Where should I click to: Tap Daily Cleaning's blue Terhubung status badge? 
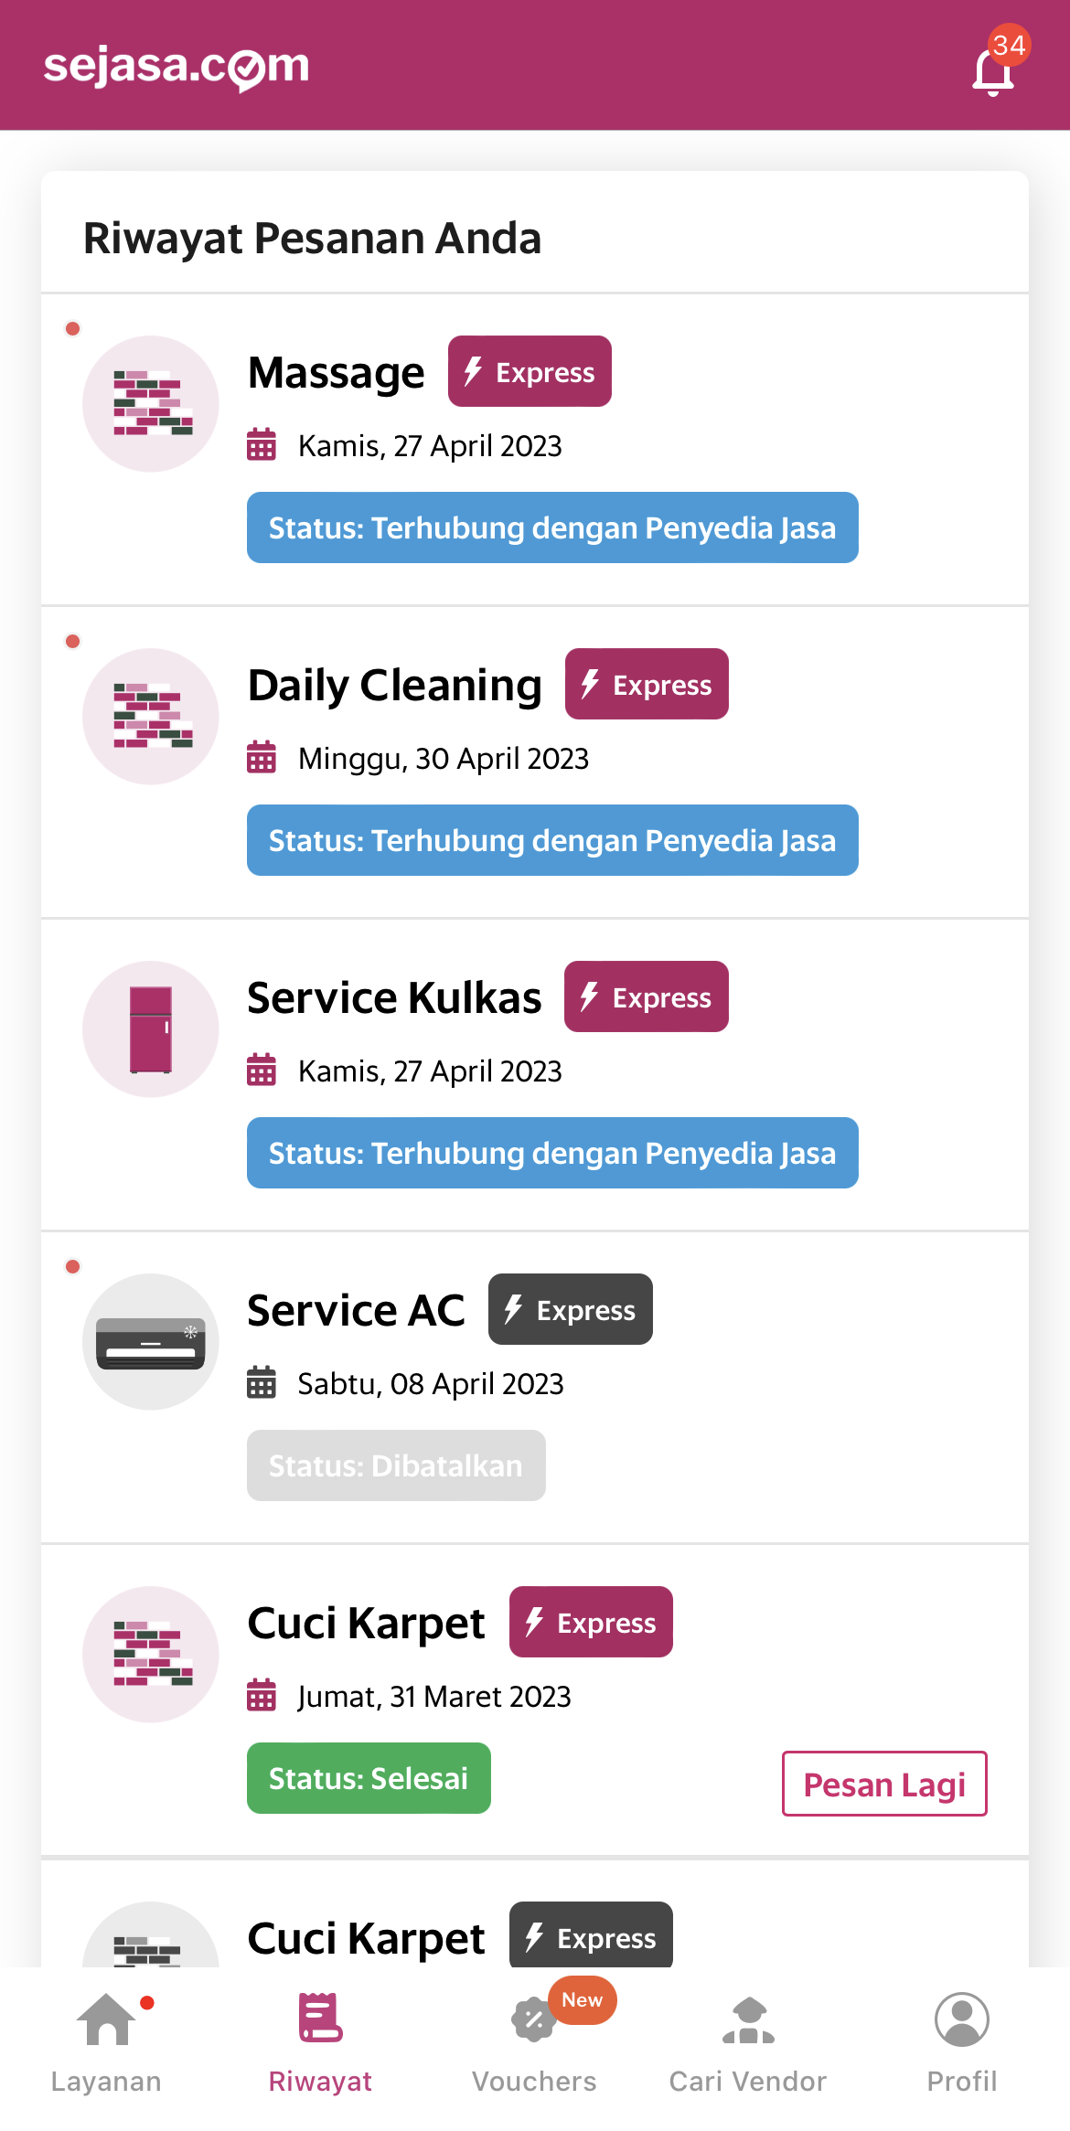[x=552, y=840]
